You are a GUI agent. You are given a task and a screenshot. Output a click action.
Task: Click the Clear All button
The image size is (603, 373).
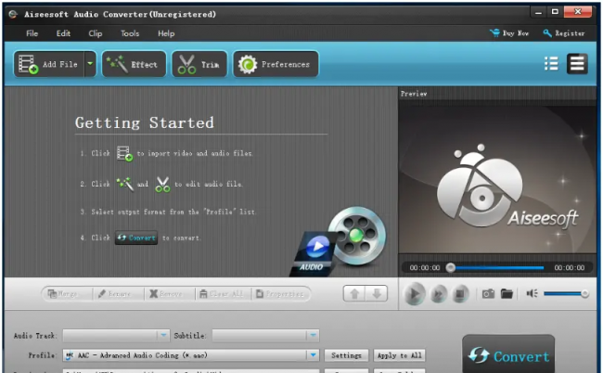click(222, 294)
